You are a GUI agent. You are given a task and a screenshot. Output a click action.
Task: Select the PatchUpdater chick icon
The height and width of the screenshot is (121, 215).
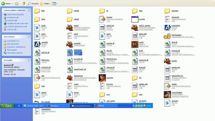coord(167,36)
